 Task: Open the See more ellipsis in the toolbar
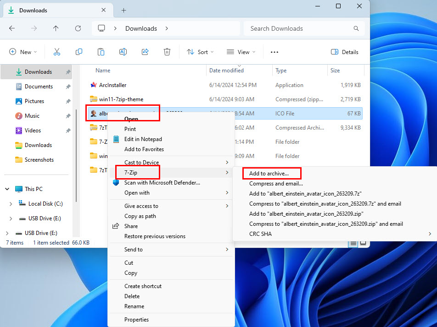point(274,52)
